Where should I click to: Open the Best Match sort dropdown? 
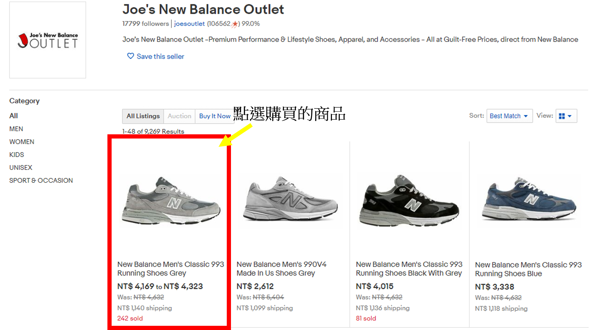(x=509, y=116)
